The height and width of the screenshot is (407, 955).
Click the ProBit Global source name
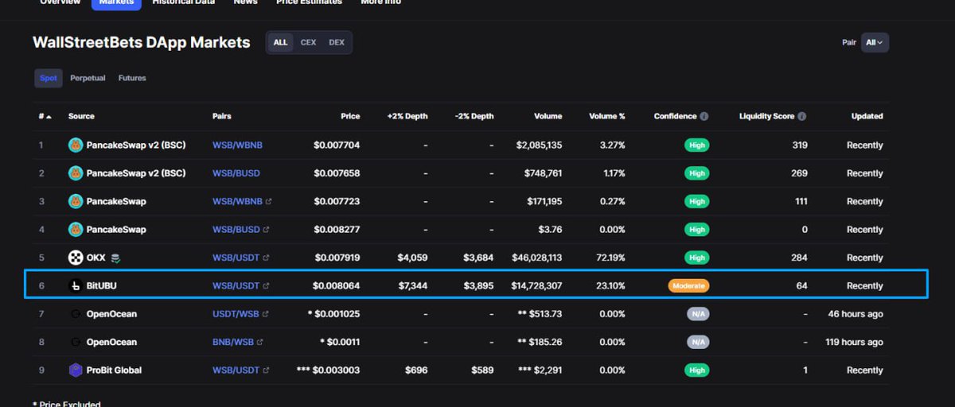(114, 370)
